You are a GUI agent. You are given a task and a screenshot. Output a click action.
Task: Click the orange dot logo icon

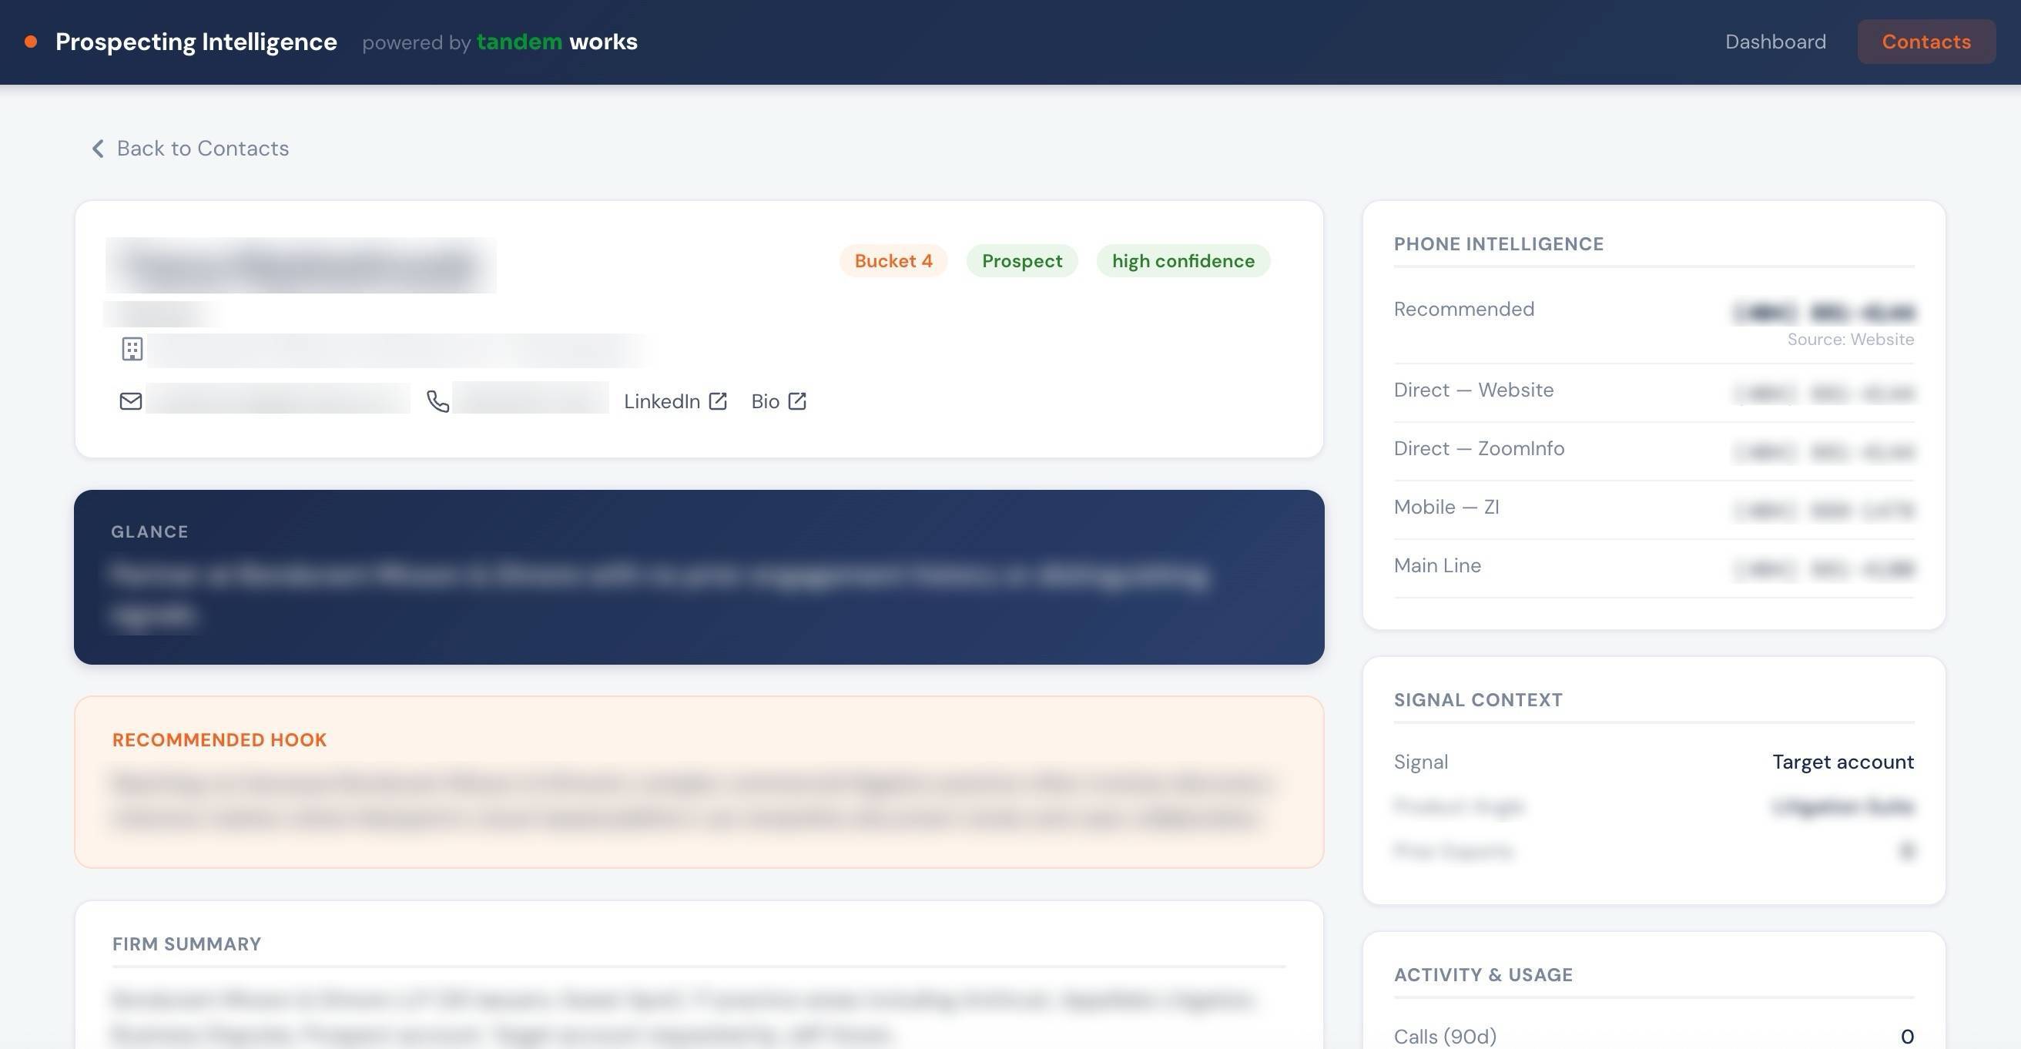(x=31, y=42)
